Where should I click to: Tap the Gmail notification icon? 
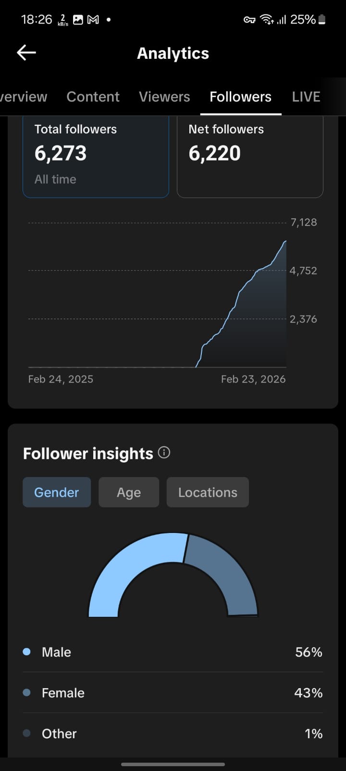[93, 20]
